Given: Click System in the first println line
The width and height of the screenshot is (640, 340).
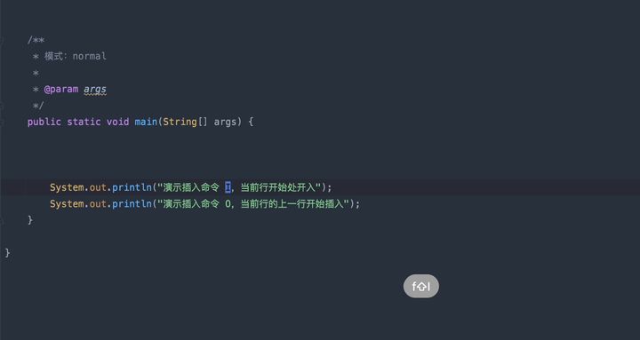Looking at the screenshot, I should pyautogui.click(x=67, y=187).
